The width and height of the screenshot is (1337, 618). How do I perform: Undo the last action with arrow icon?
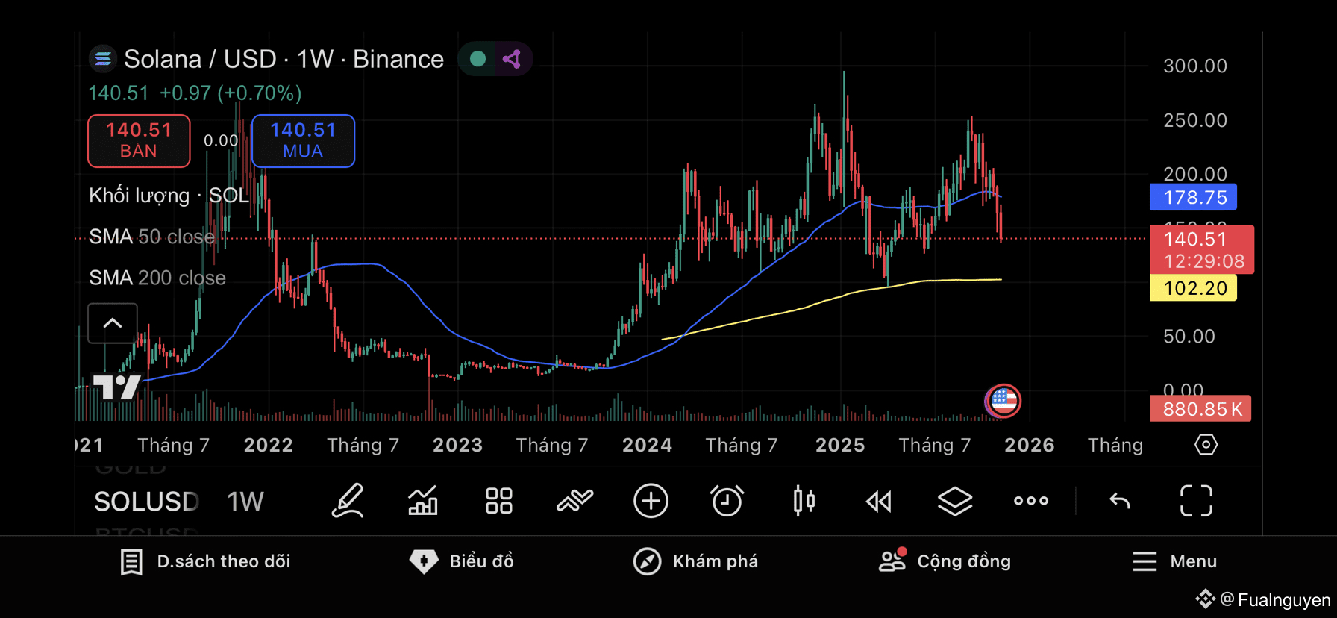coord(1120,501)
